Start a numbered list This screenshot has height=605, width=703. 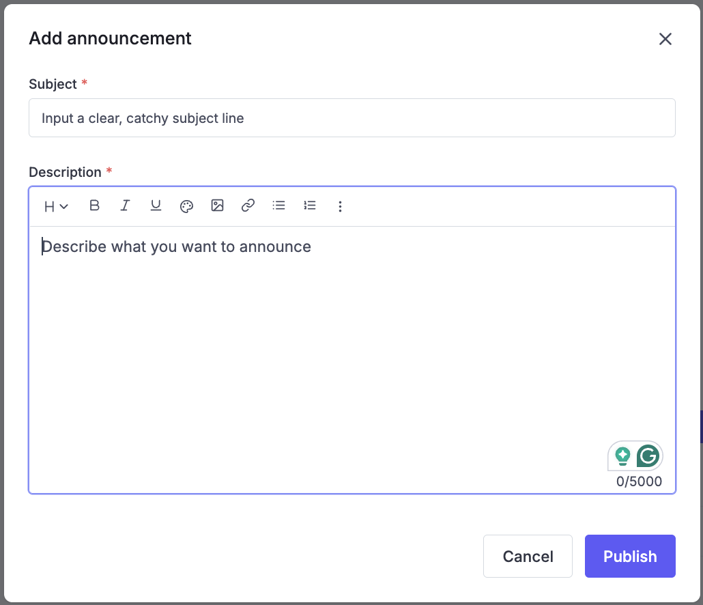pyautogui.click(x=310, y=206)
